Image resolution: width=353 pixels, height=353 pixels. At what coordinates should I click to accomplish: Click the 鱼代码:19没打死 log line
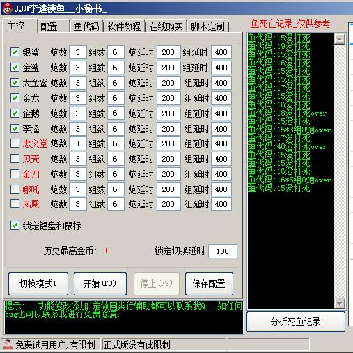[279, 46]
